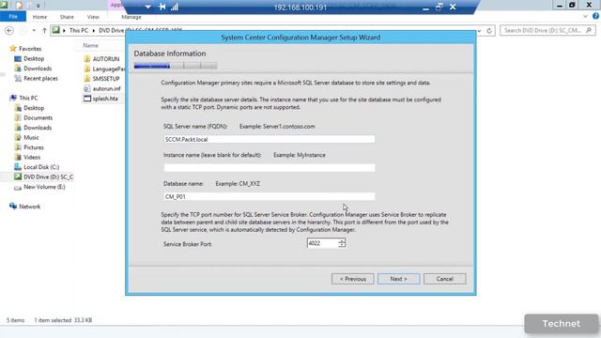Image resolution: width=601 pixels, height=338 pixels.
Task: Click the drive icon in address bar
Action: tap(56, 30)
